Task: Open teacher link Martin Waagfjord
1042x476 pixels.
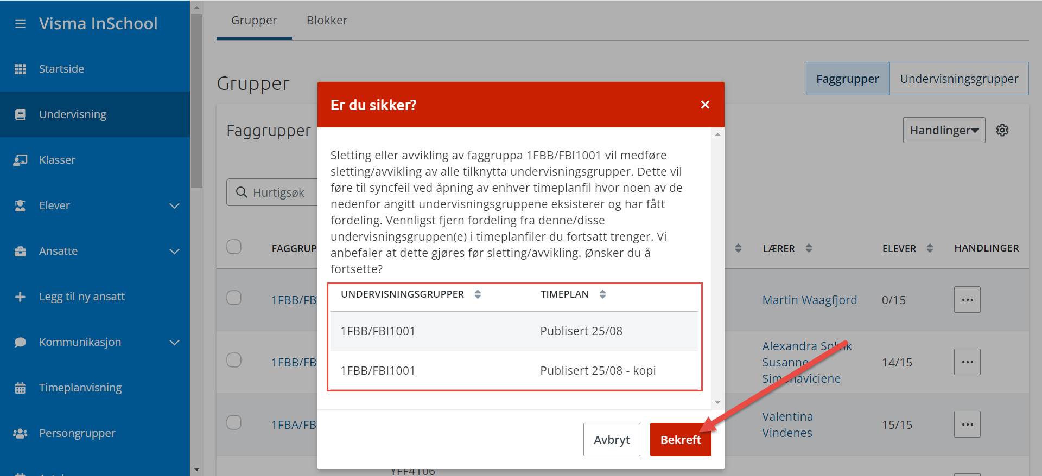Action: tap(809, 300)
